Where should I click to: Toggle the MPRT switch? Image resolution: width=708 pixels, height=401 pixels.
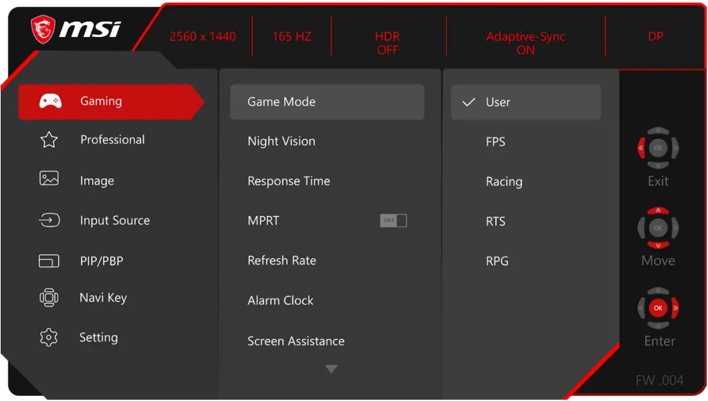pyautogui.click(x=393, y=221)
